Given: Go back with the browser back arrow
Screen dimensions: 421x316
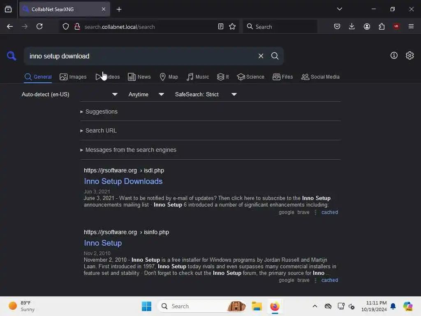Looking at the screenshot, I should pos(10,26).
